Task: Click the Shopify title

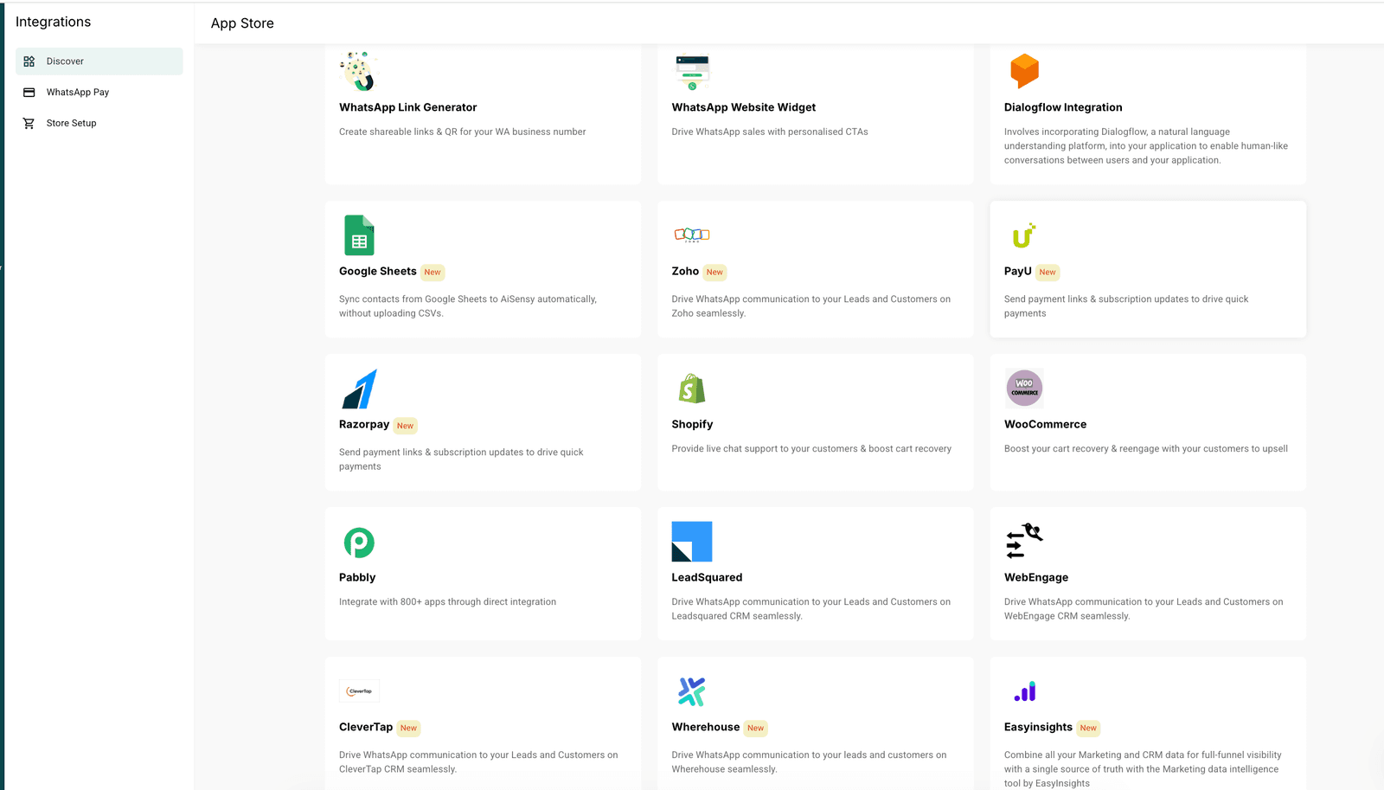Action: pyautogui.click(x=692, y=424)
